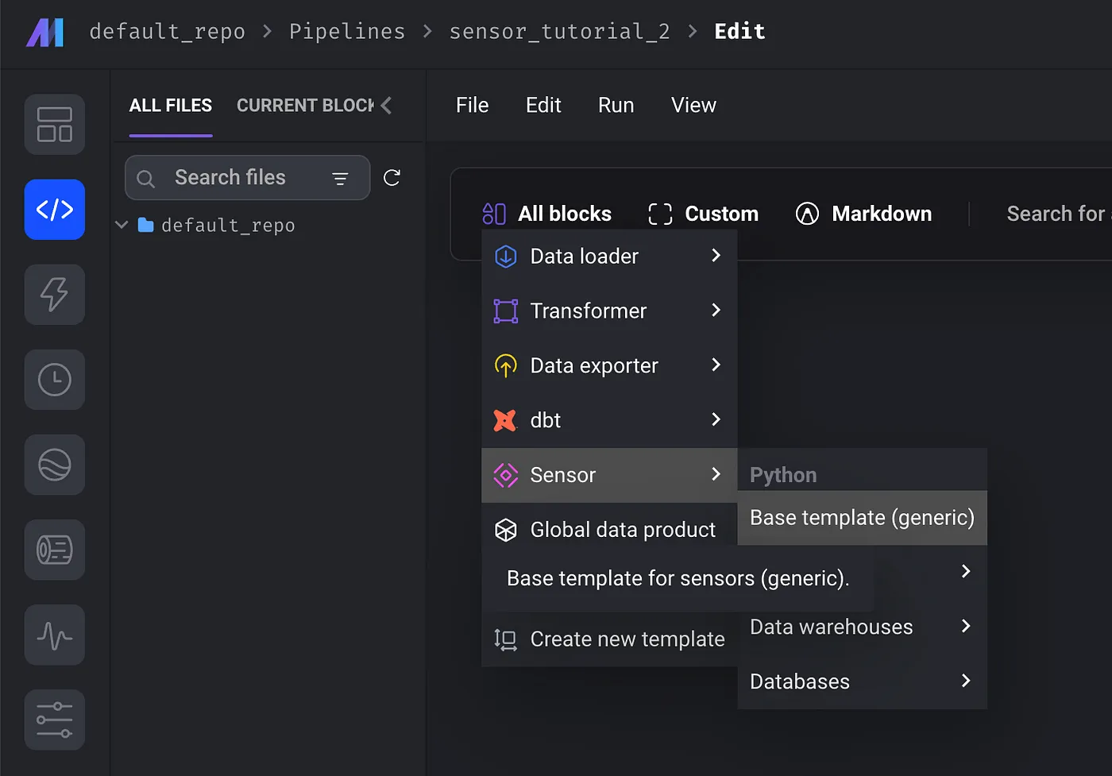Image resolution: width=1112 pixels, height=776 pixels.
Task: Open the triggers lightning bolt icon
Action: (x=55, y=295)
